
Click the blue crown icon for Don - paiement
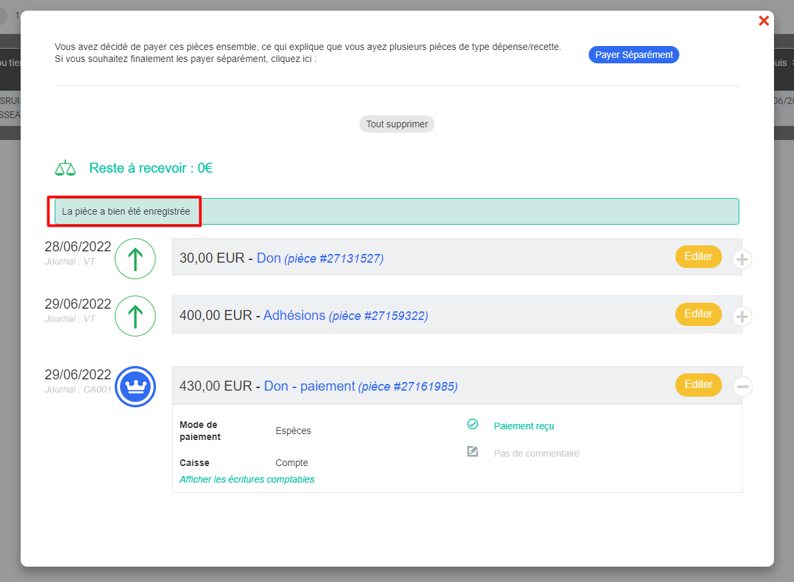coord(135,387)
